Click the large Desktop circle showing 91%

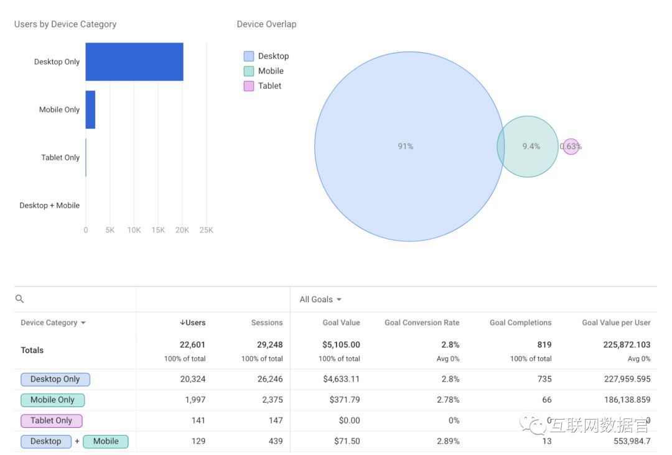(x=406, y=147)
